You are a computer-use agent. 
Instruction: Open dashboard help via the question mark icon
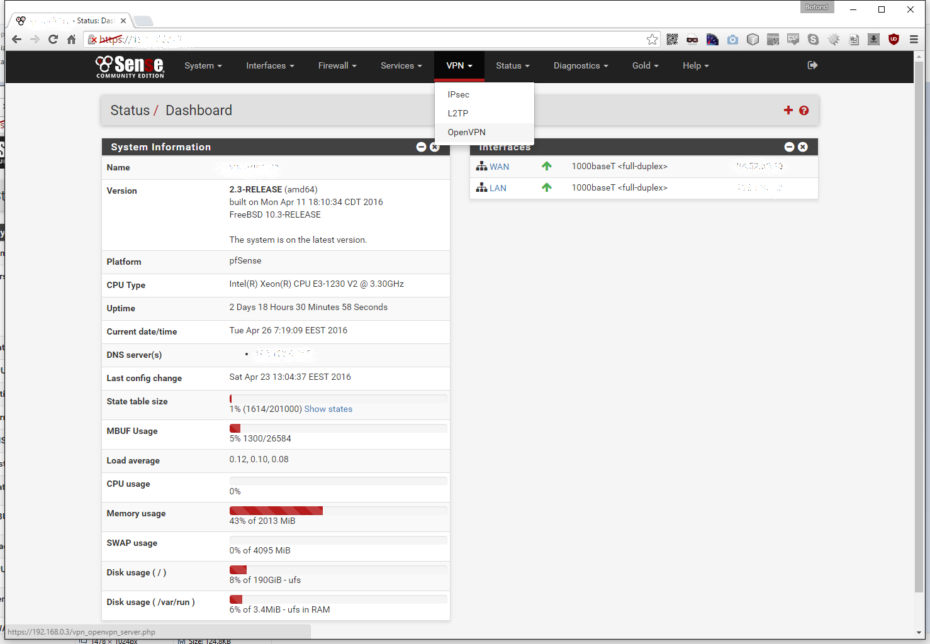pyautogui.click(x=804, y=110)
